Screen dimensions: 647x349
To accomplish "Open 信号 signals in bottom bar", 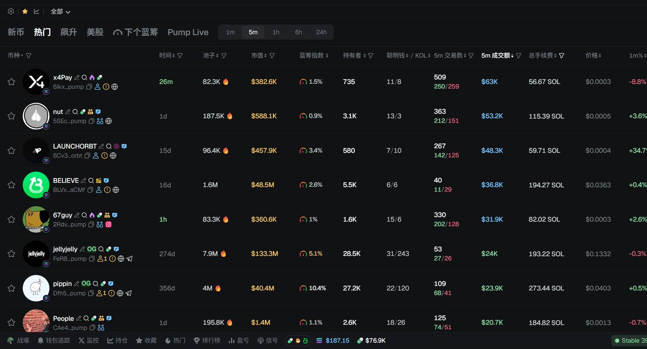I will 268,340.
